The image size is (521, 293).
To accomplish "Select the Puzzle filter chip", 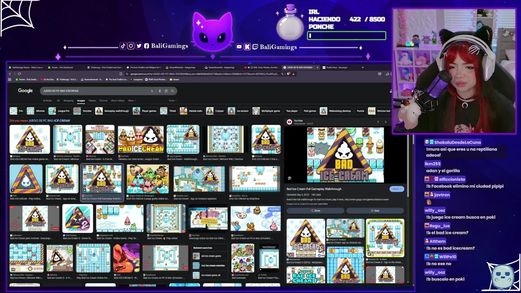I will (360, 111).
